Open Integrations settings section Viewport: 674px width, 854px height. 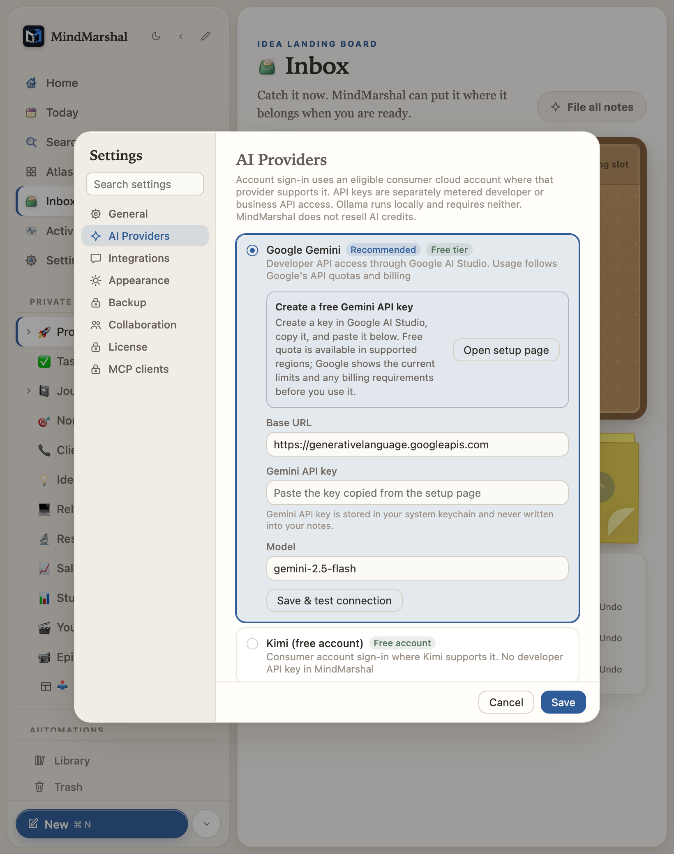[x=145, y=258]
